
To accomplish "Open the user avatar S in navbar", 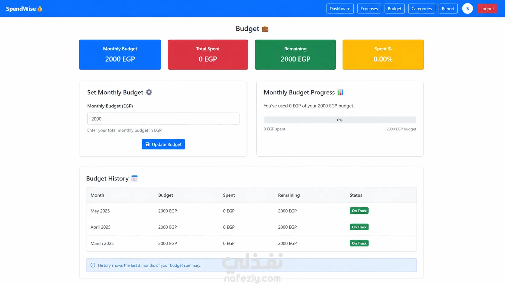I will coord(467,8).
